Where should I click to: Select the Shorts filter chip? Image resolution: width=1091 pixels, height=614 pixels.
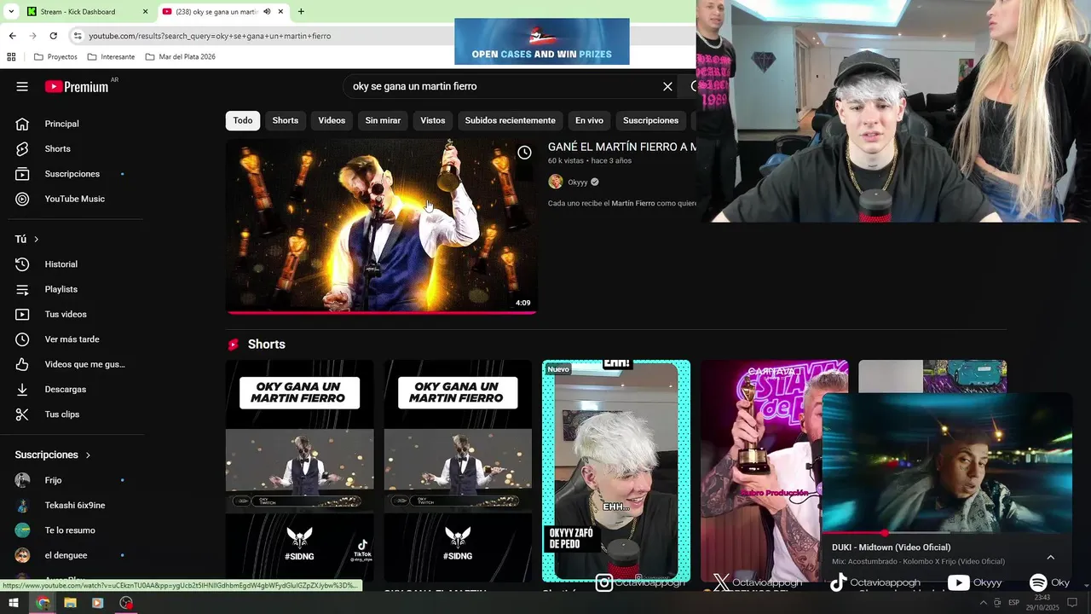tap(286, 120)
